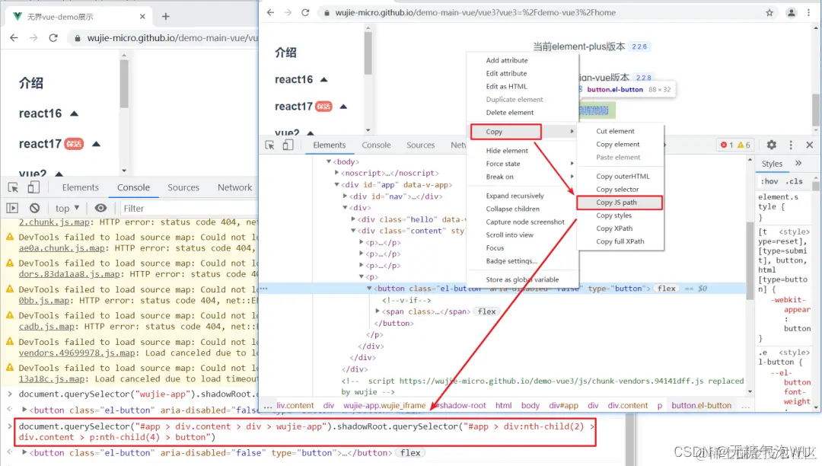
Task: Click back arrow in right browser window
Action: (x=270, y=13)
